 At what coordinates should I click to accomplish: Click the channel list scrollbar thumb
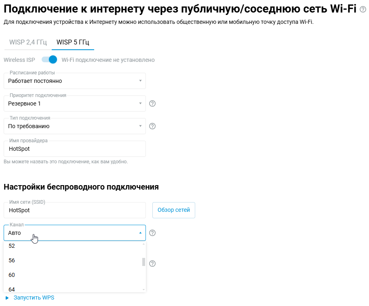coord(143,262)
